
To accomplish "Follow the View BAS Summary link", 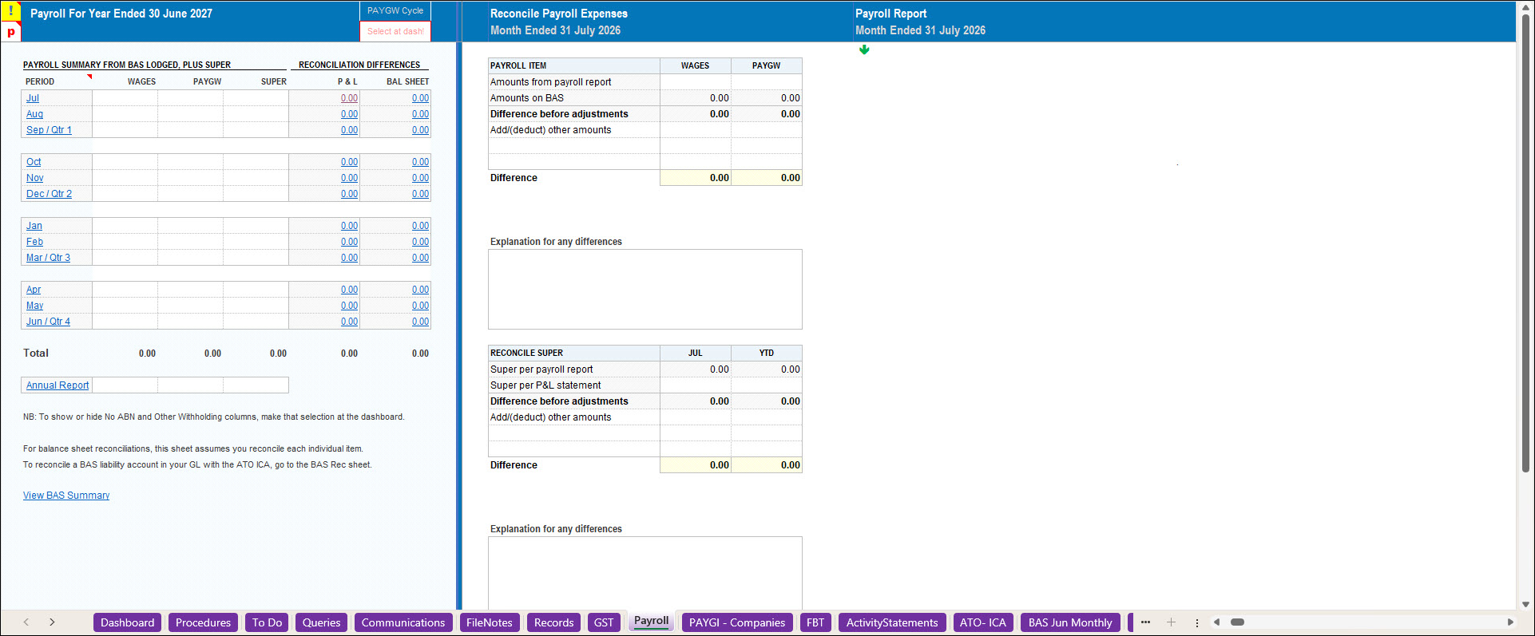I will tap(66, 496).
